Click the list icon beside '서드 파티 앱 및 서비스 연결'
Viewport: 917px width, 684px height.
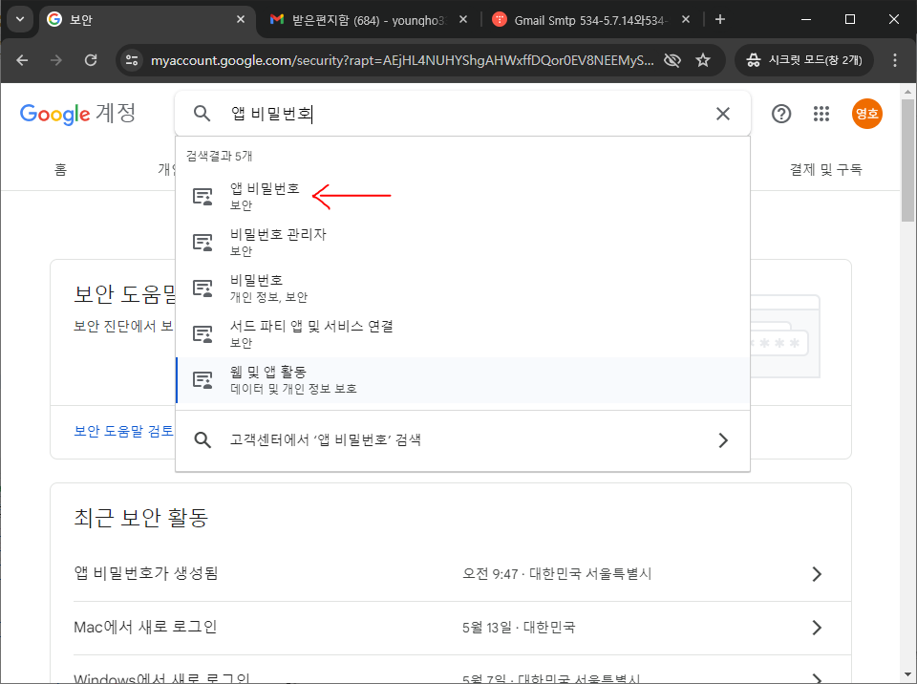point(203,334)
